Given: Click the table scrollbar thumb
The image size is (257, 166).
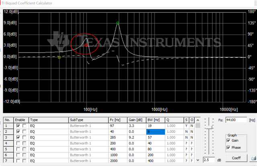Looking at the screenshot, I should tap(198, 126).
